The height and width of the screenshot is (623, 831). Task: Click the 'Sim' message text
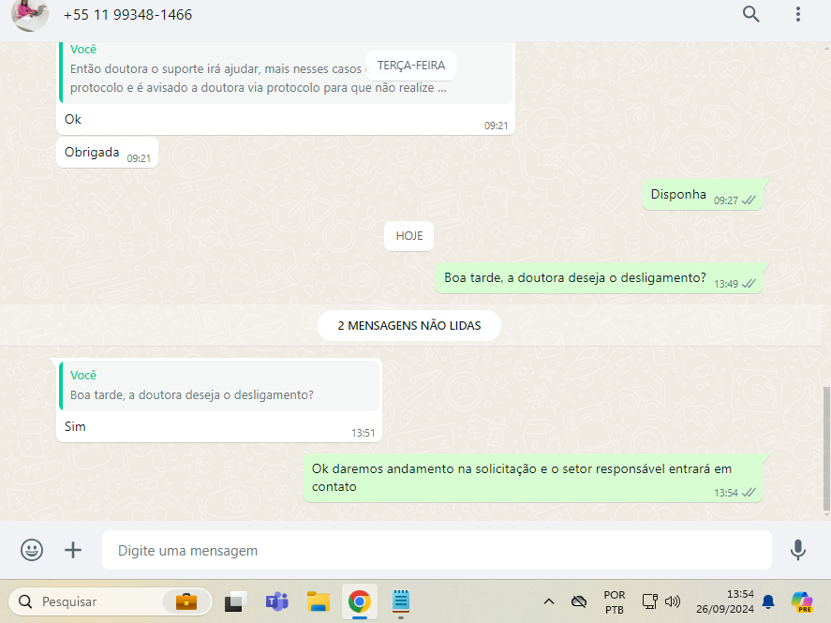(x=75, y=426)
